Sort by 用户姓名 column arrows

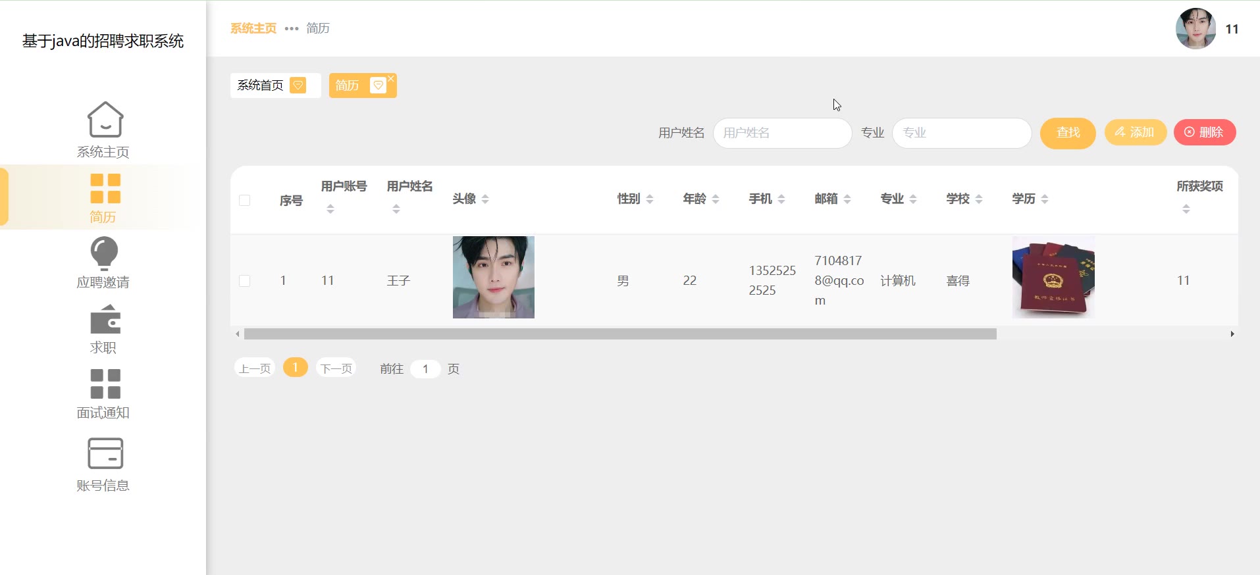396,209
